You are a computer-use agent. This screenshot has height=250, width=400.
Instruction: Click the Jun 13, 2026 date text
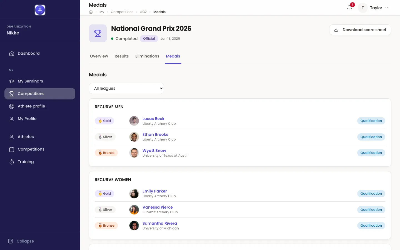pos(170,39)
